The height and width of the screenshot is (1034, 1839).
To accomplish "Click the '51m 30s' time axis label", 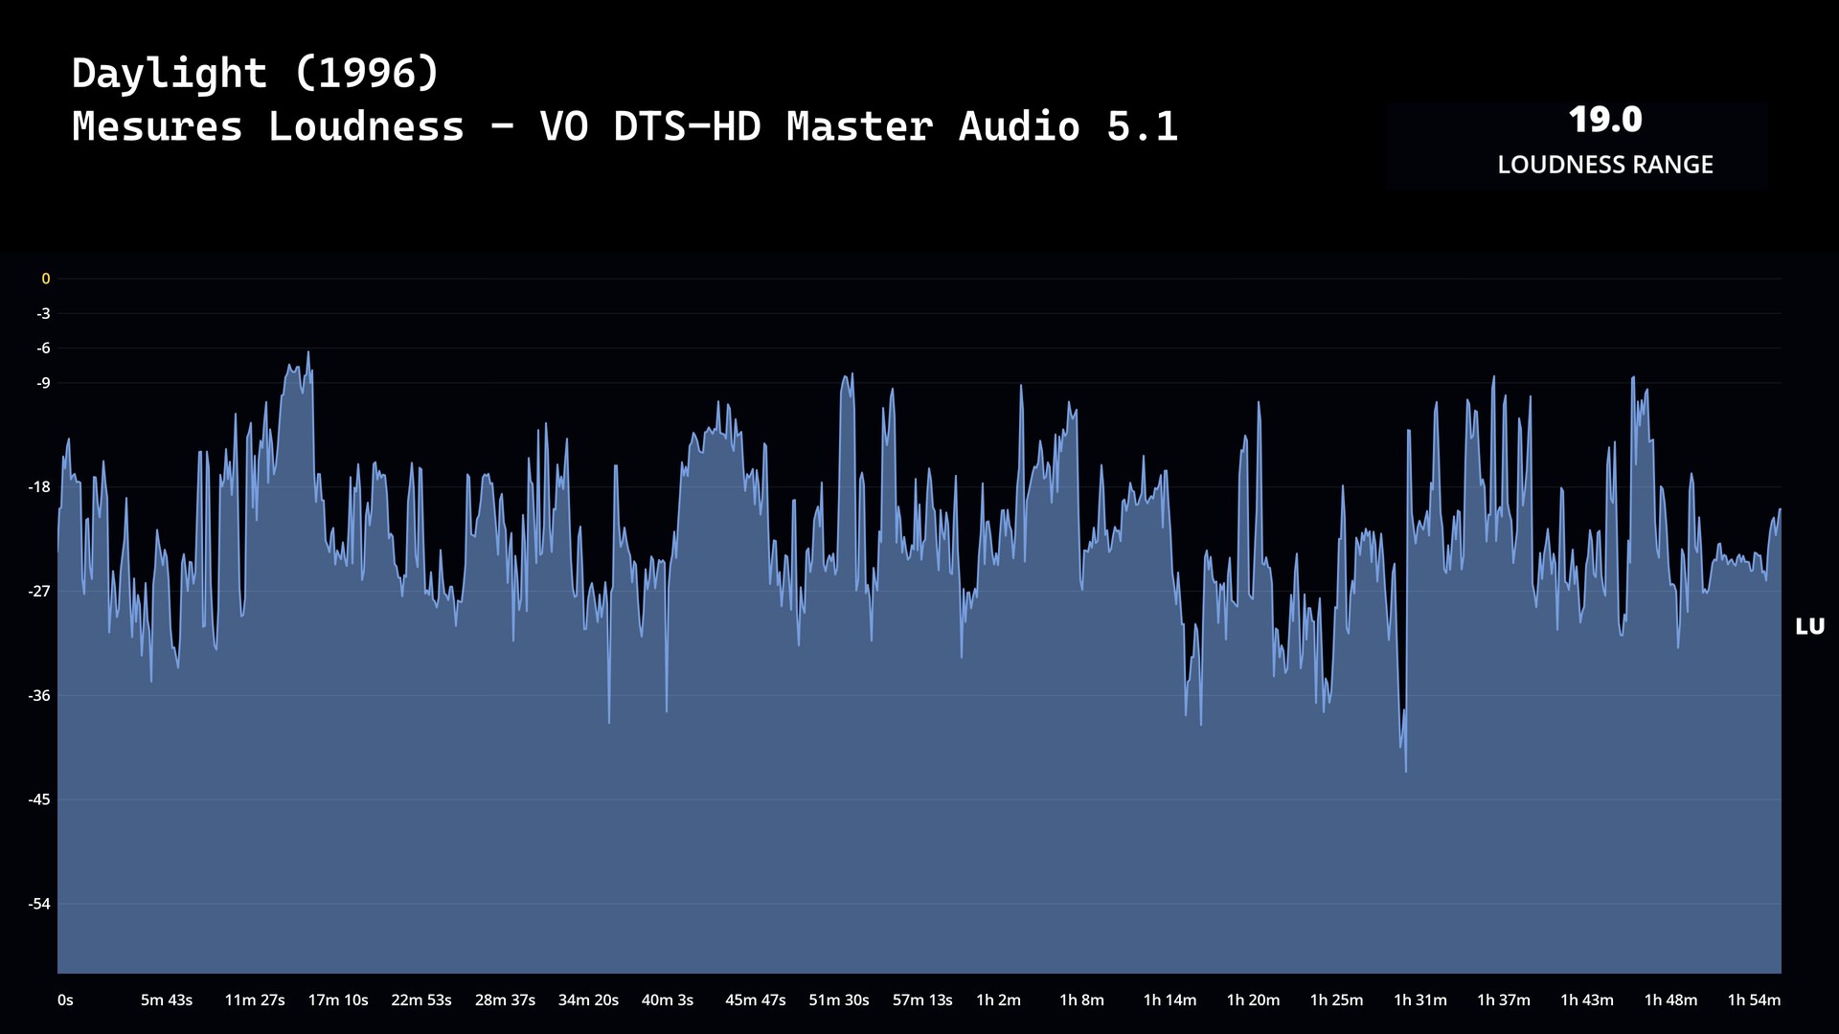I will pyautogui.click(x=839, y=1000).
